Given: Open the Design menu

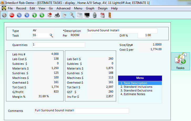Looking at the screenshot, I should [x=102, y=8].
